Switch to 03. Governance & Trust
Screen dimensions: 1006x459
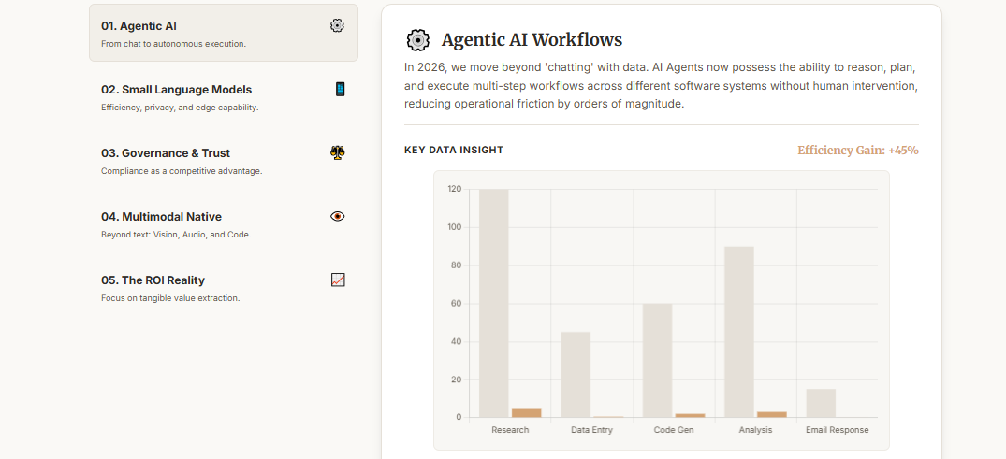coord(223,161)
